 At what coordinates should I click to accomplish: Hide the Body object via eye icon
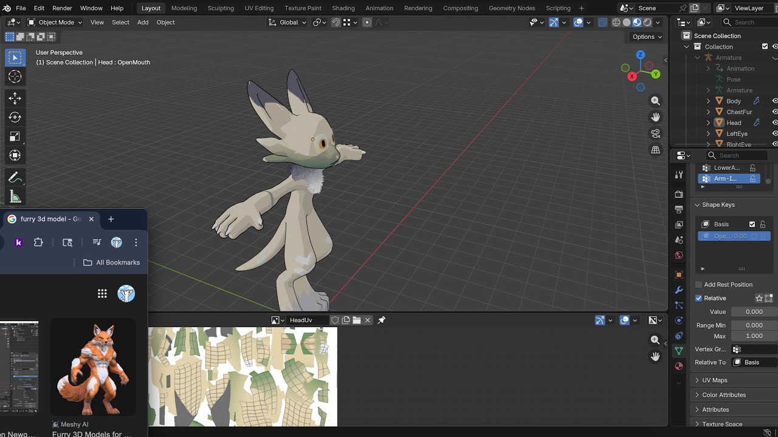pyautogui.click(x=775, y=101)
